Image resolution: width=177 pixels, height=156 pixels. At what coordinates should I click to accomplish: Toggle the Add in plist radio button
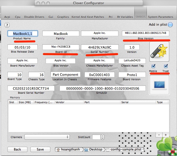tap(170, 25)
